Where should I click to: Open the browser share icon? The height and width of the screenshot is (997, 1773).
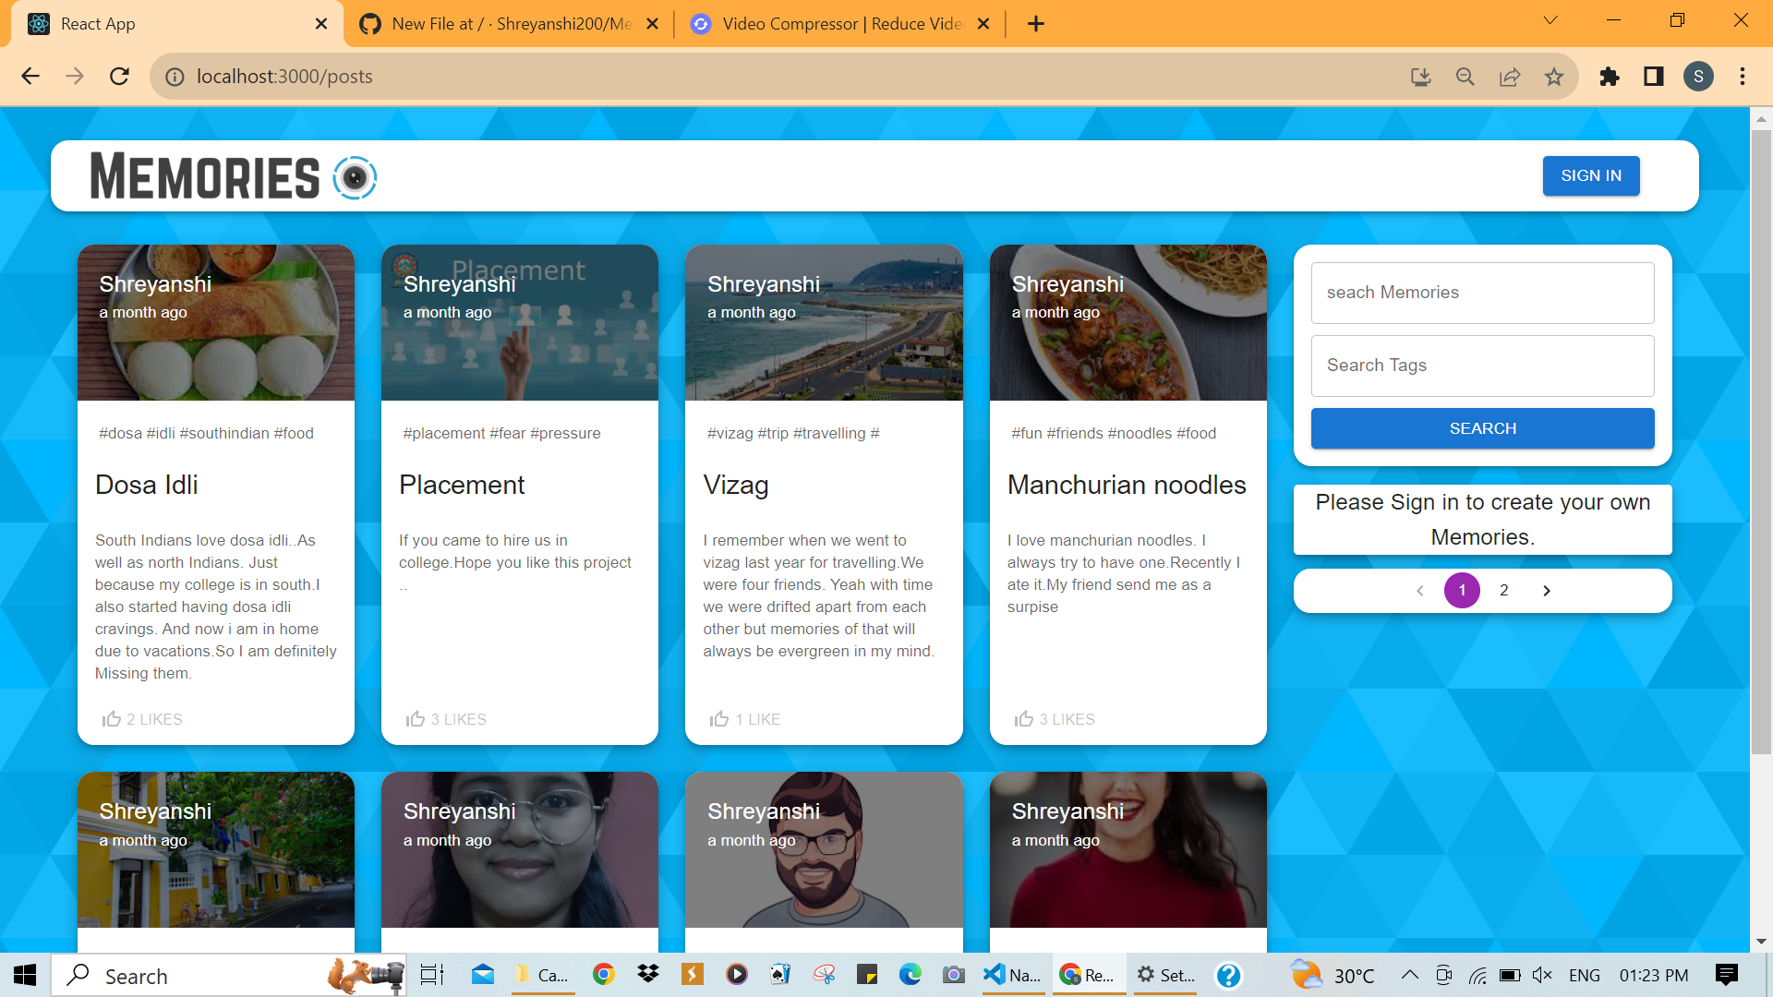pos(1510,77)
